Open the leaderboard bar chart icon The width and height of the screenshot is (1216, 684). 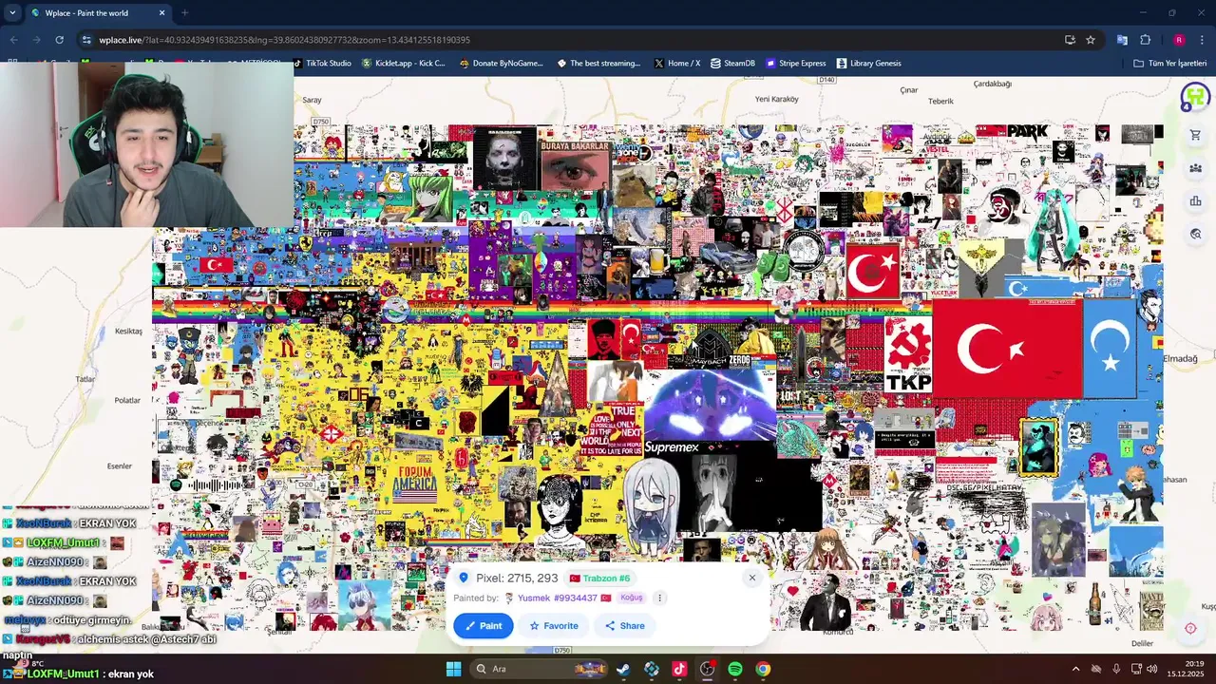tap(1195, 200)
